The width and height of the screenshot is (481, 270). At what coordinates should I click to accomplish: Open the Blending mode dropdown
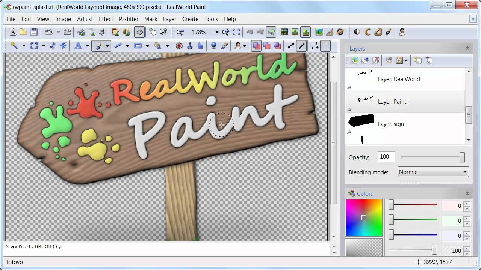pos(433,172)
